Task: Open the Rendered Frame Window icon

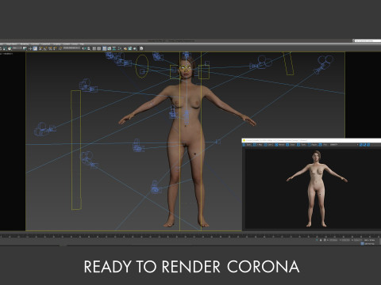Action: coord(130,48)
